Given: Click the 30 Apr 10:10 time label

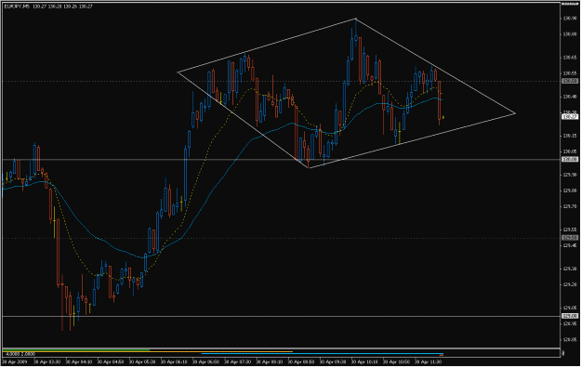Looking at the screenshot, I should point(364,361).
